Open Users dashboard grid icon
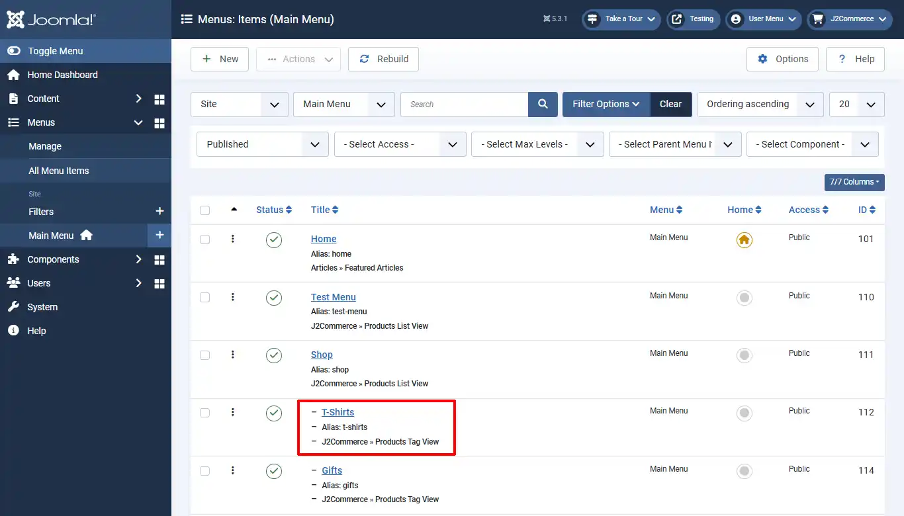 coord(159,284)
